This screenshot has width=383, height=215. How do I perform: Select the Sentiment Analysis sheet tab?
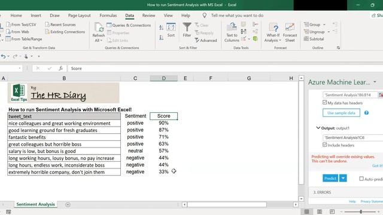(x=36, y=204)
